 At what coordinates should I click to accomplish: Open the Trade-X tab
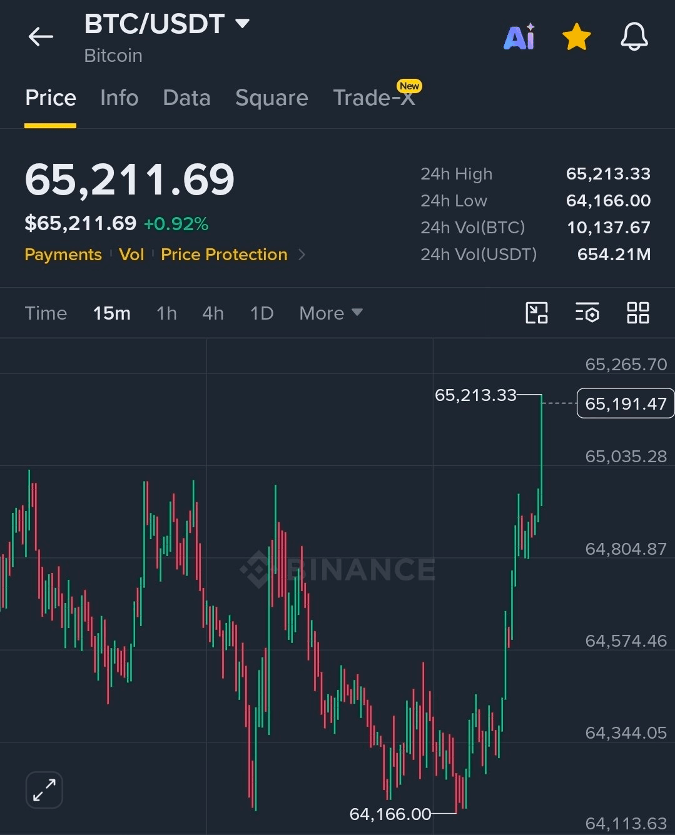click(x=374, y=98)
